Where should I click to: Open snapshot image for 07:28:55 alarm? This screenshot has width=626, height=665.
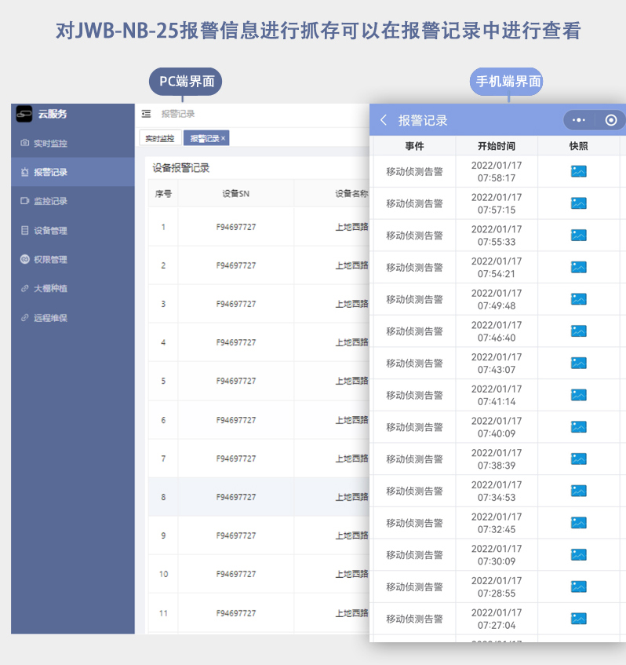coord(578,586)
